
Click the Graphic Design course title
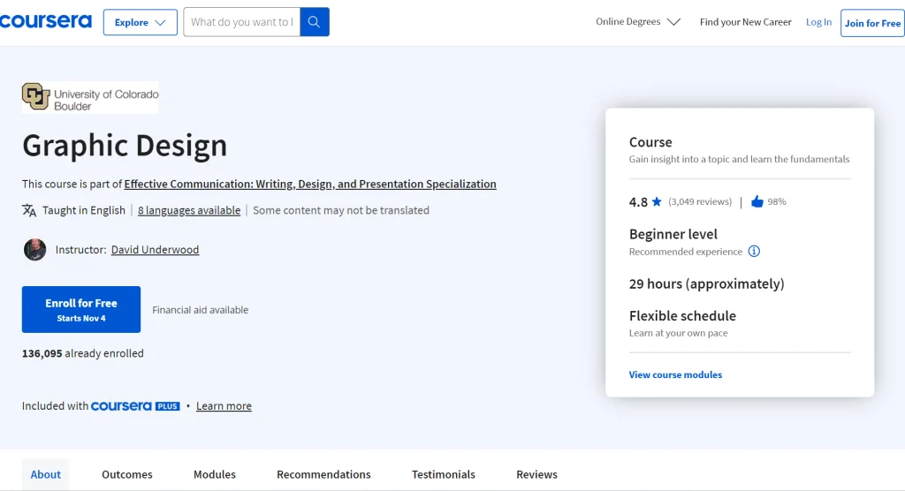tap(125, 146)
